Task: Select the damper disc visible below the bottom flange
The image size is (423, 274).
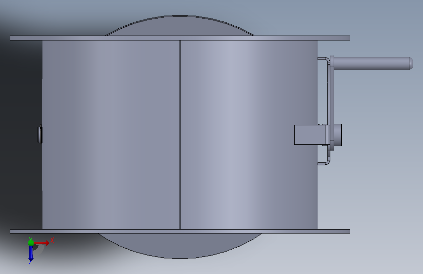Action: point(180,246)
